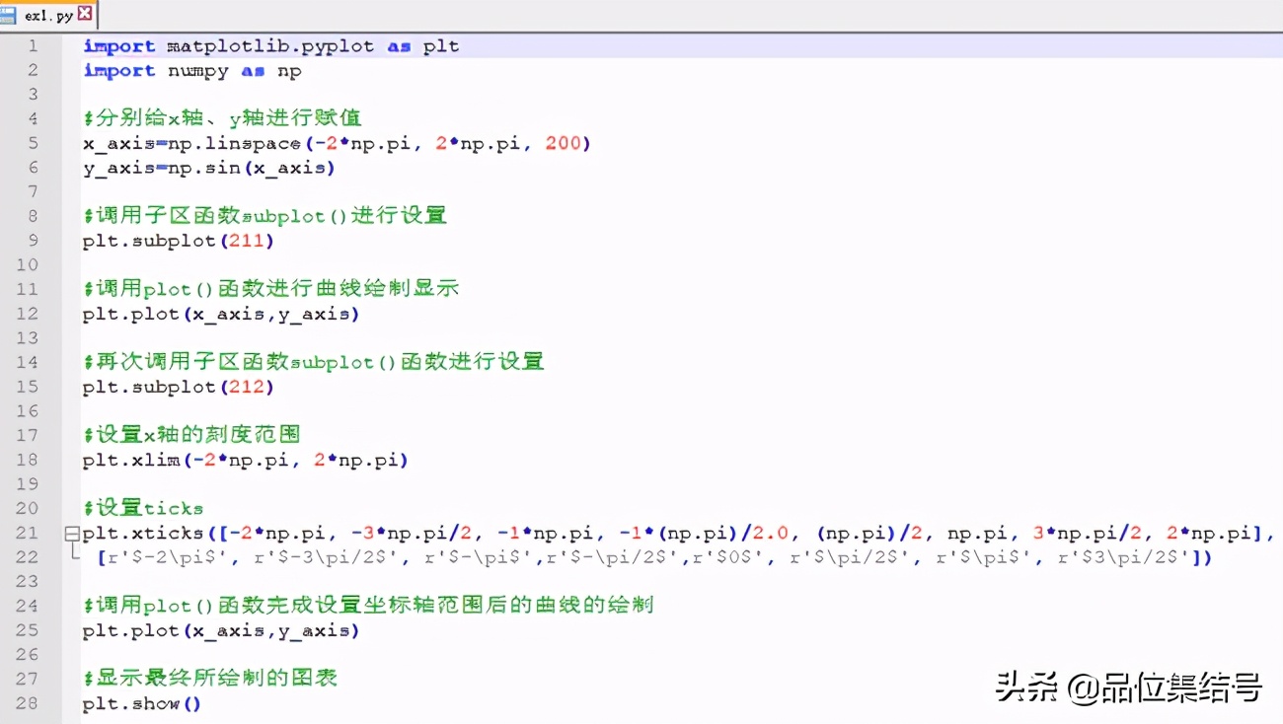Click the save-disk icon on ex1.py tab

(x=9, y=15)
